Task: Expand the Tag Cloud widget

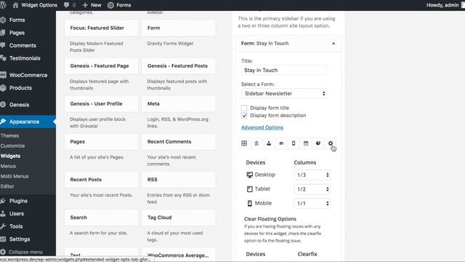Action: click(x=179, y=218)
